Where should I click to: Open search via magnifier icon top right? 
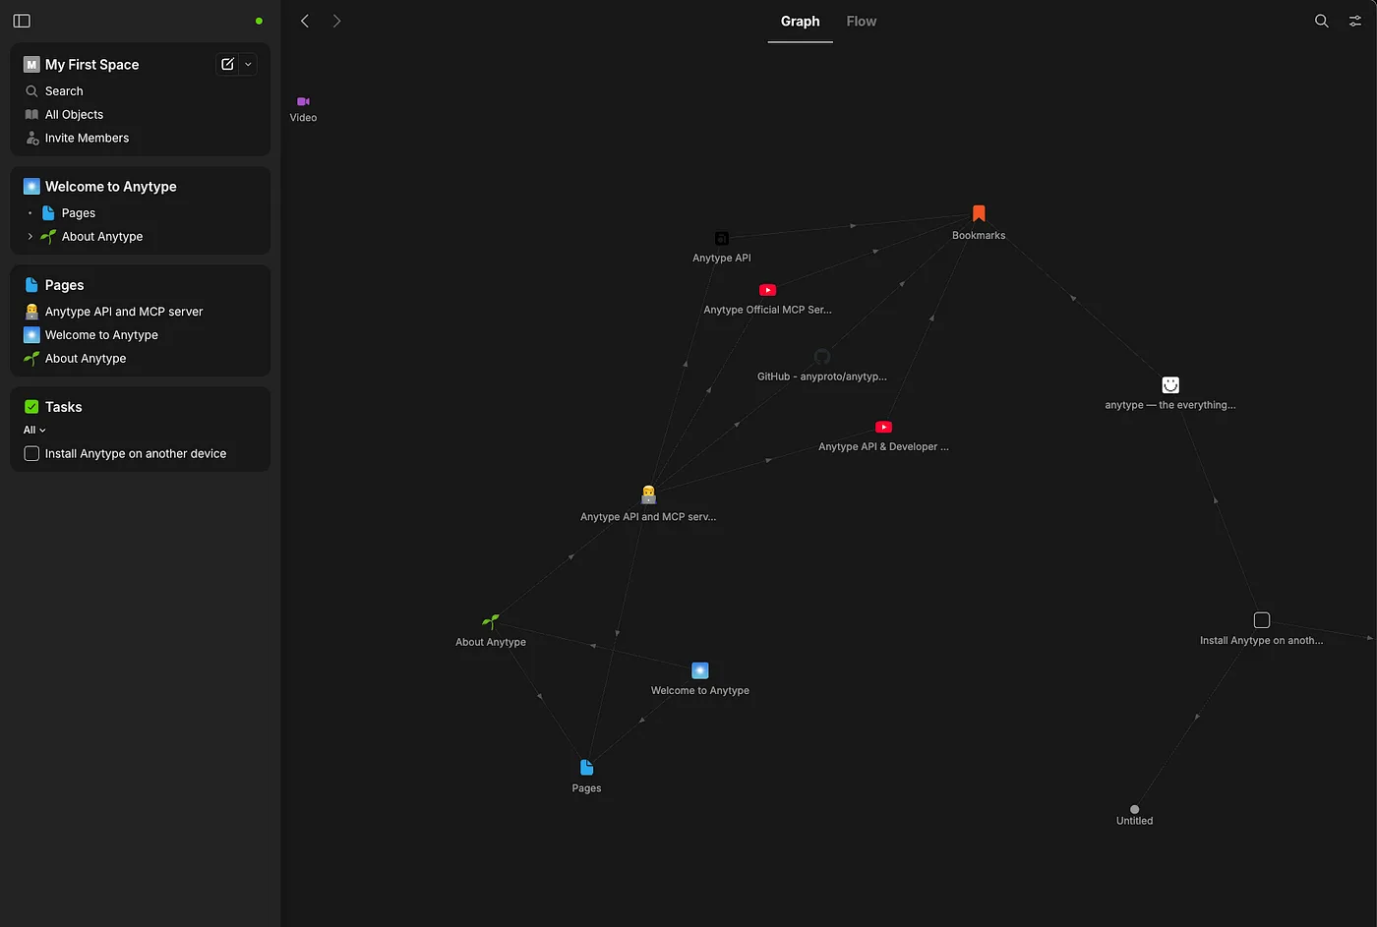(x=1322, y=21)
